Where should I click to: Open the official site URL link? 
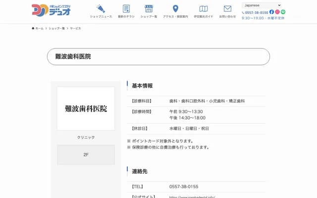[192, 197]
